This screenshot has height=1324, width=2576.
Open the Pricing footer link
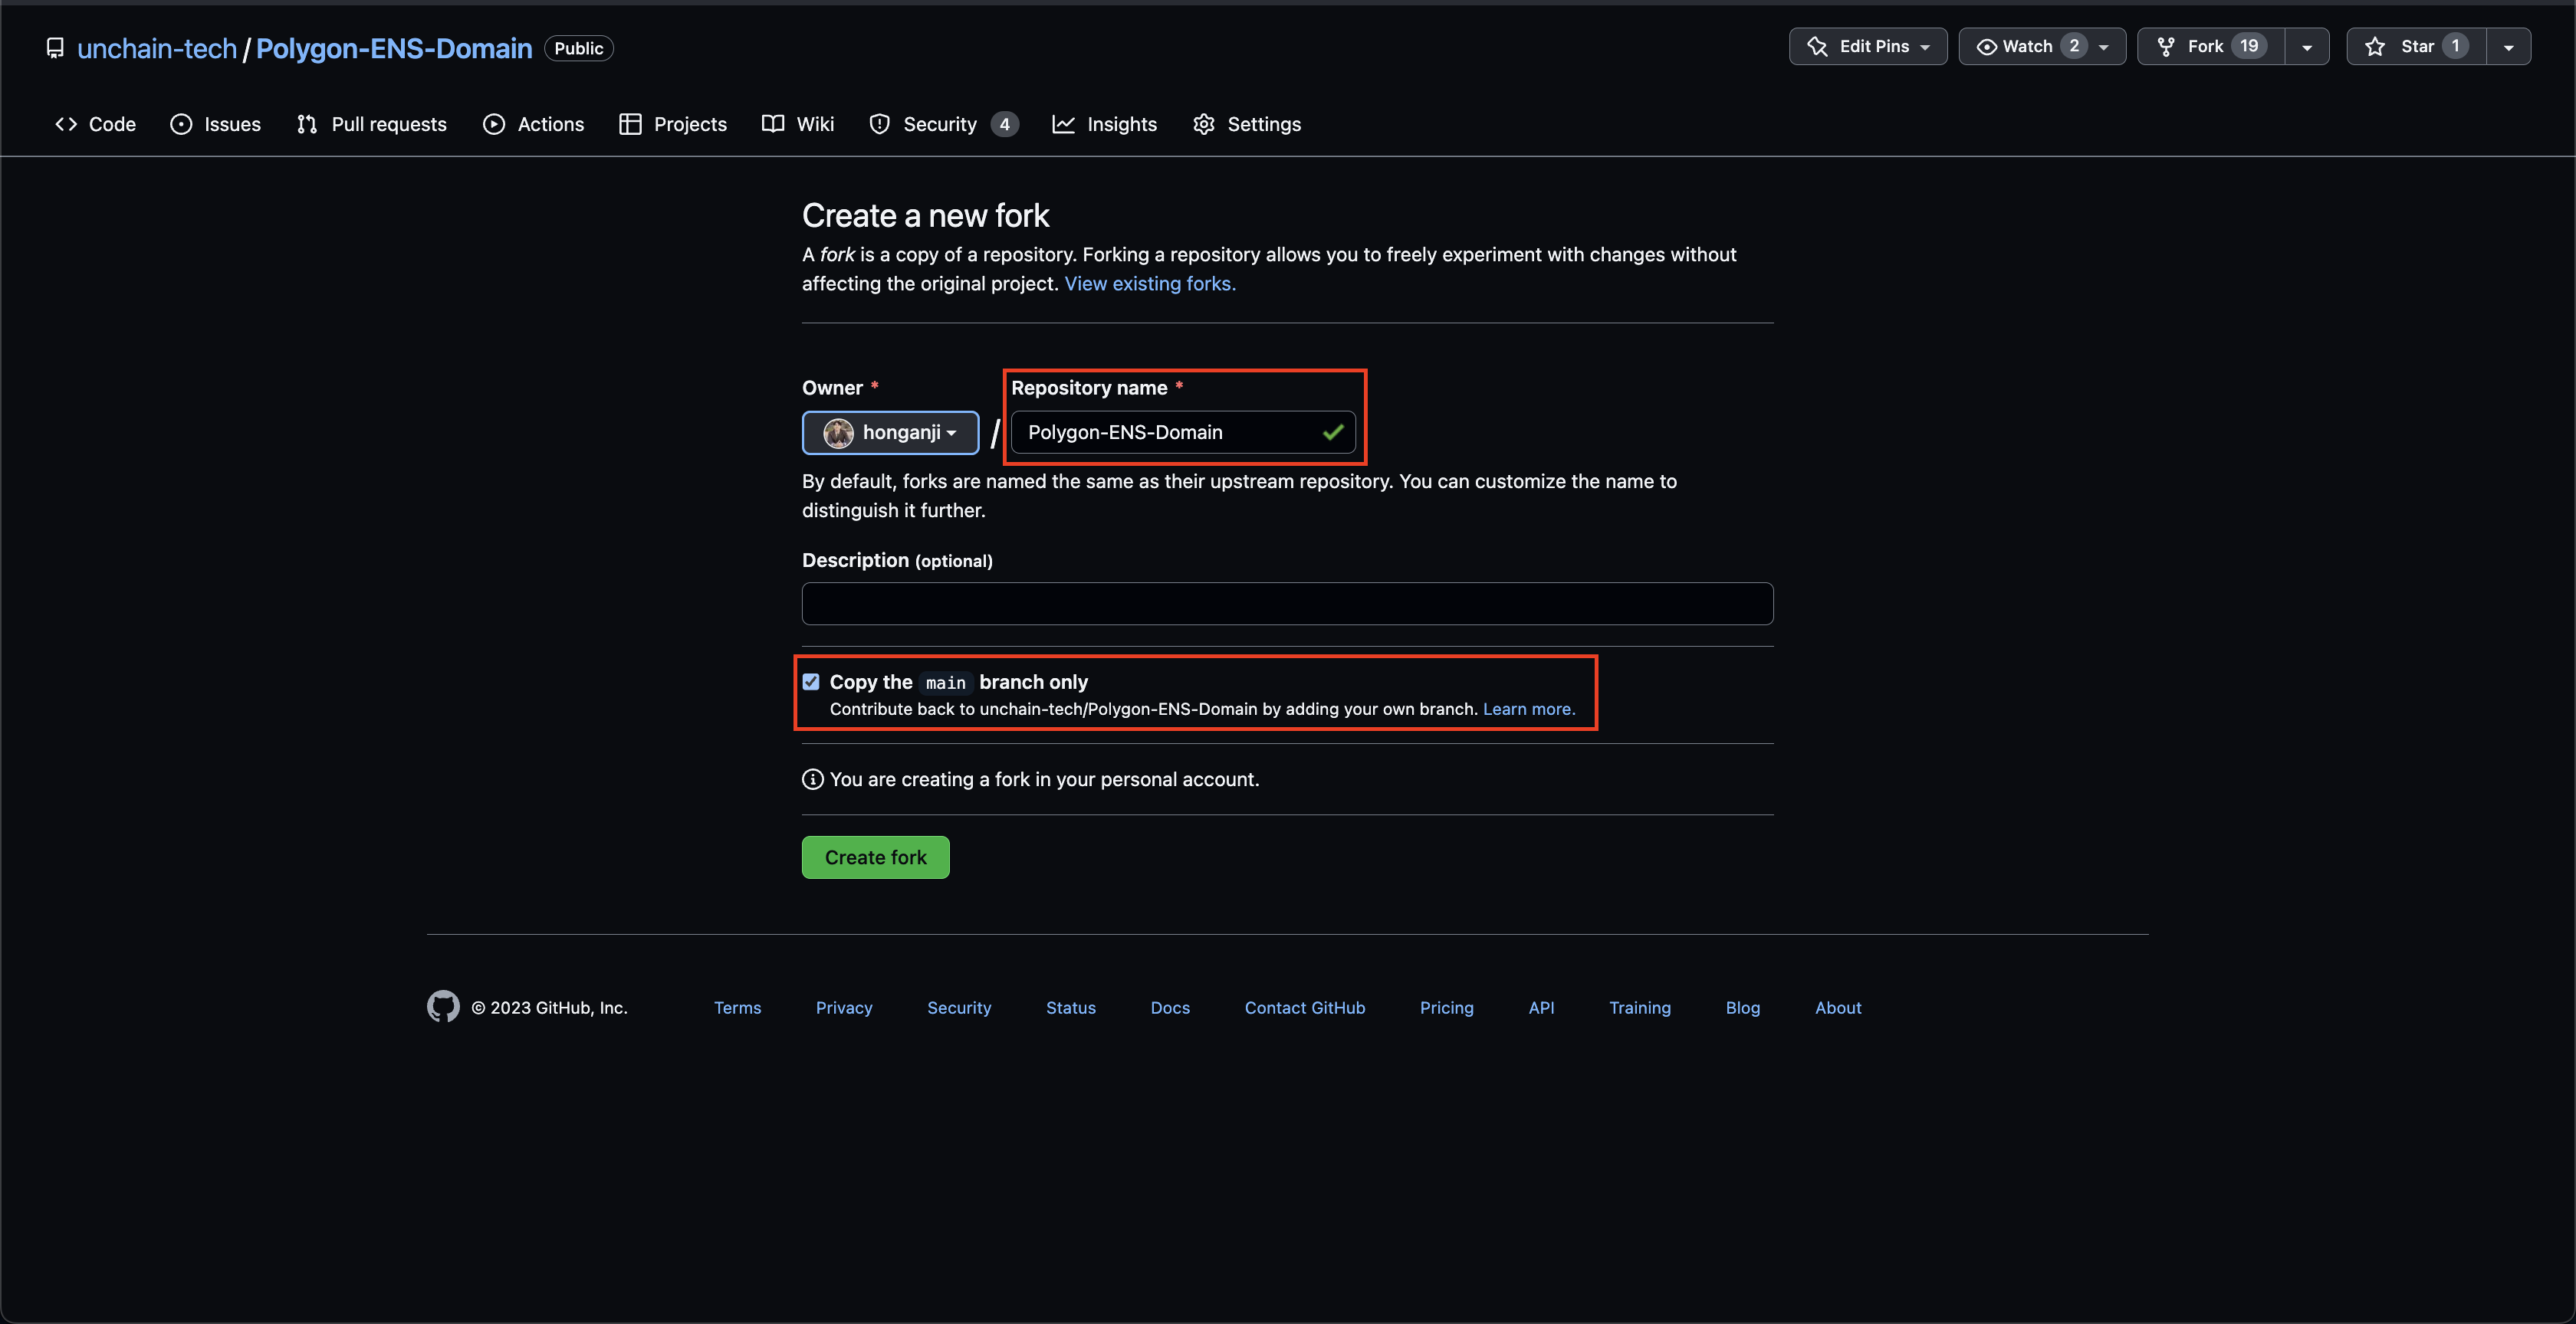[1447, 1008]
